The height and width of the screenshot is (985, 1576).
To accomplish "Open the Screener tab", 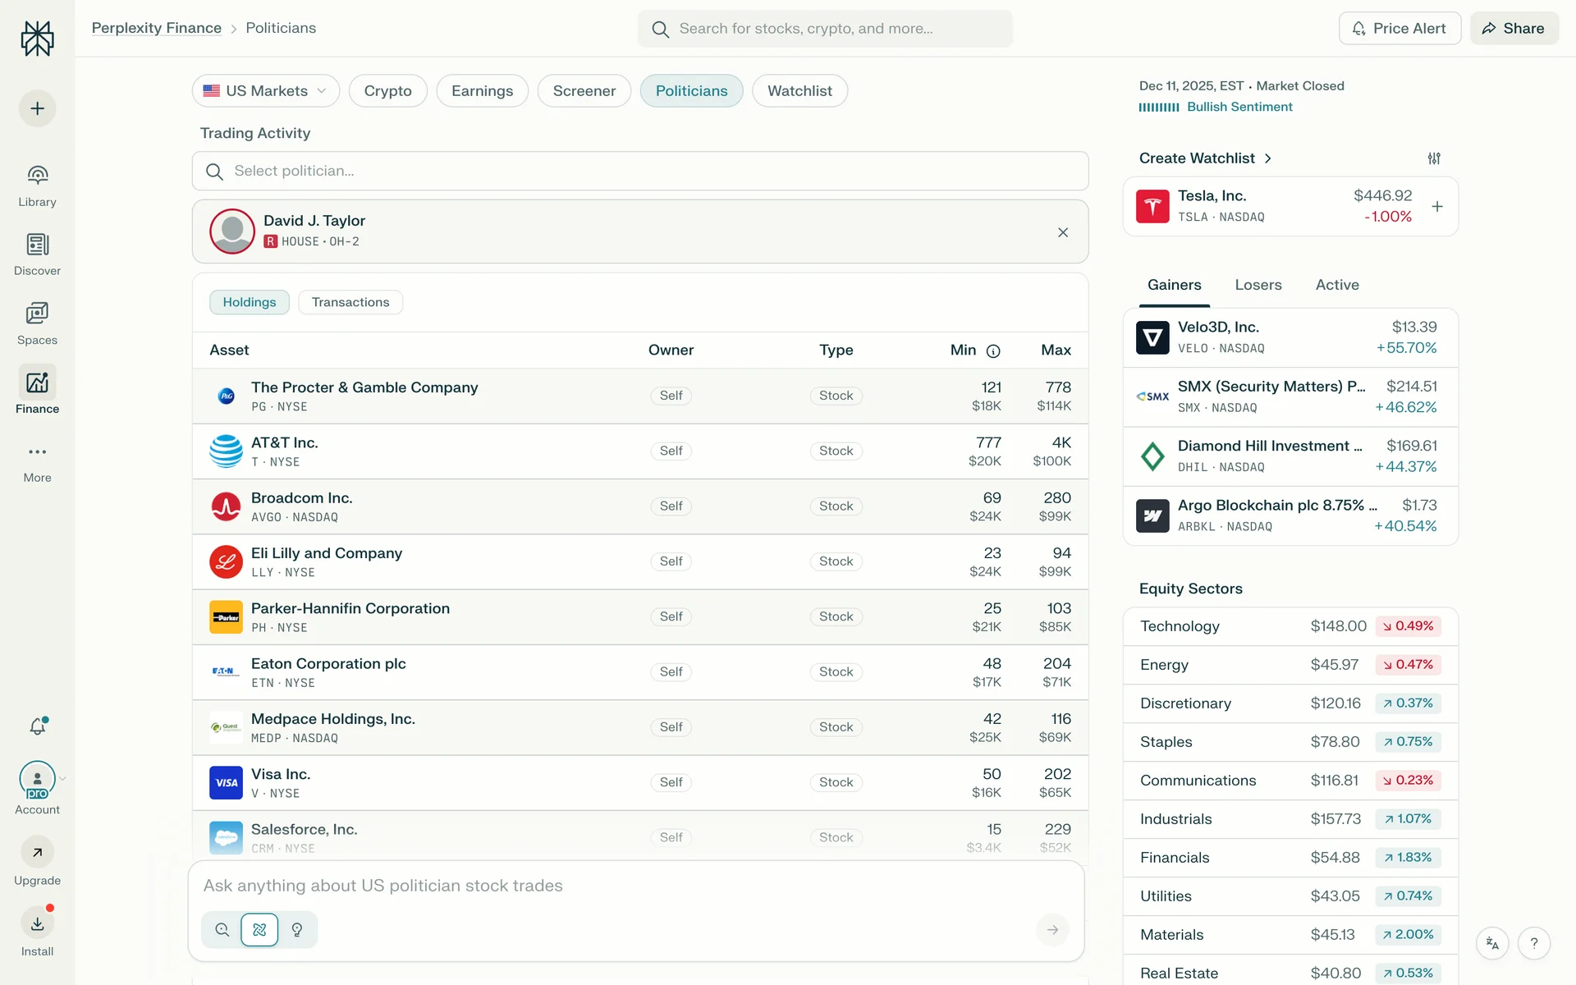I will pos(584,91).
